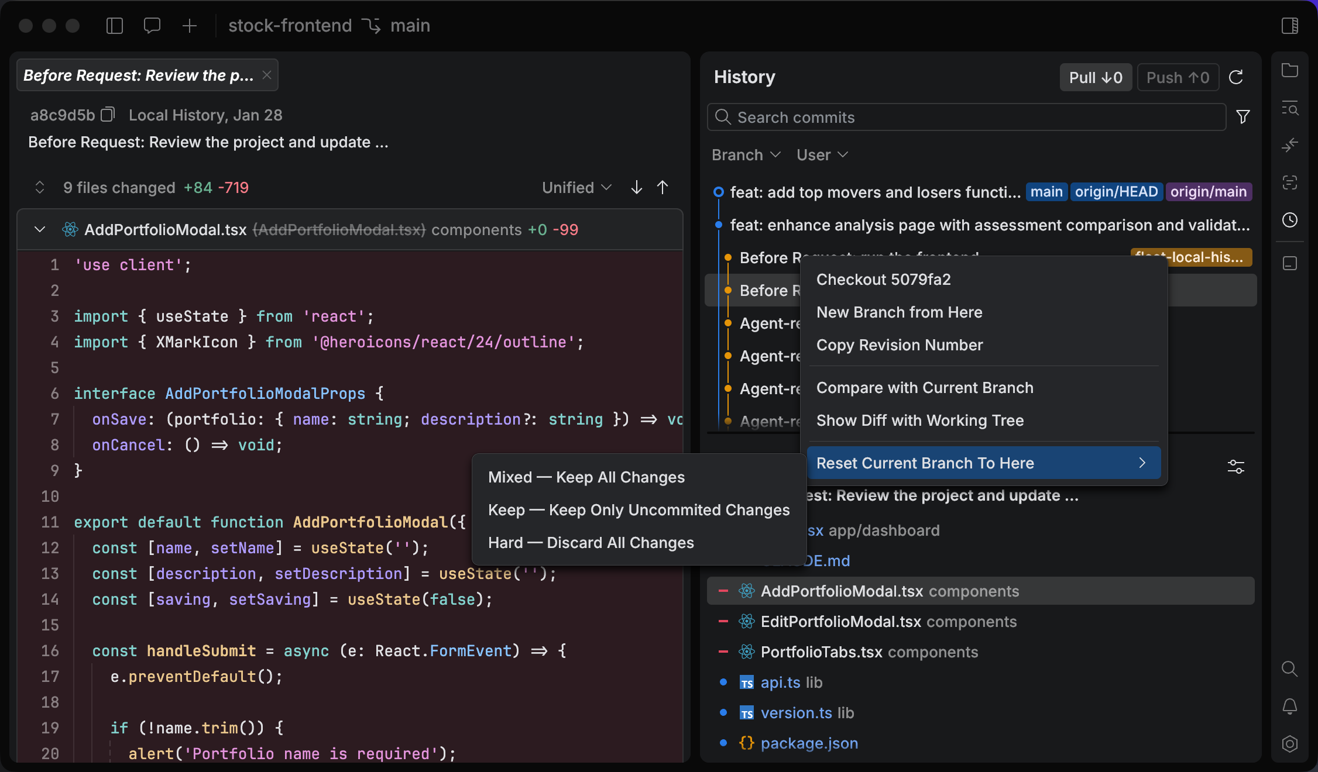Viewport: 1318px width, 772px height.
Task: Click the Push button
Action: tap(1177, 77)
